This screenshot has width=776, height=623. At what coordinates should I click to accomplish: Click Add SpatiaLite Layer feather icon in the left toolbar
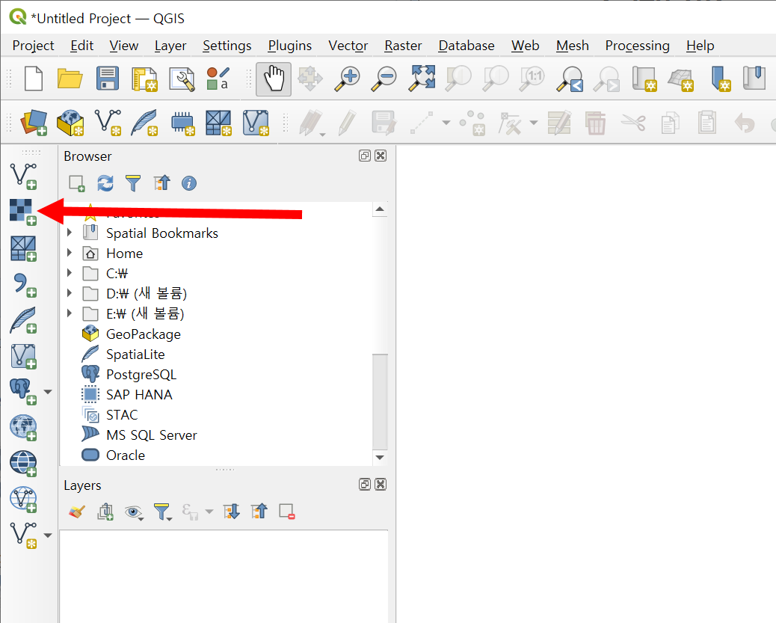23,320
